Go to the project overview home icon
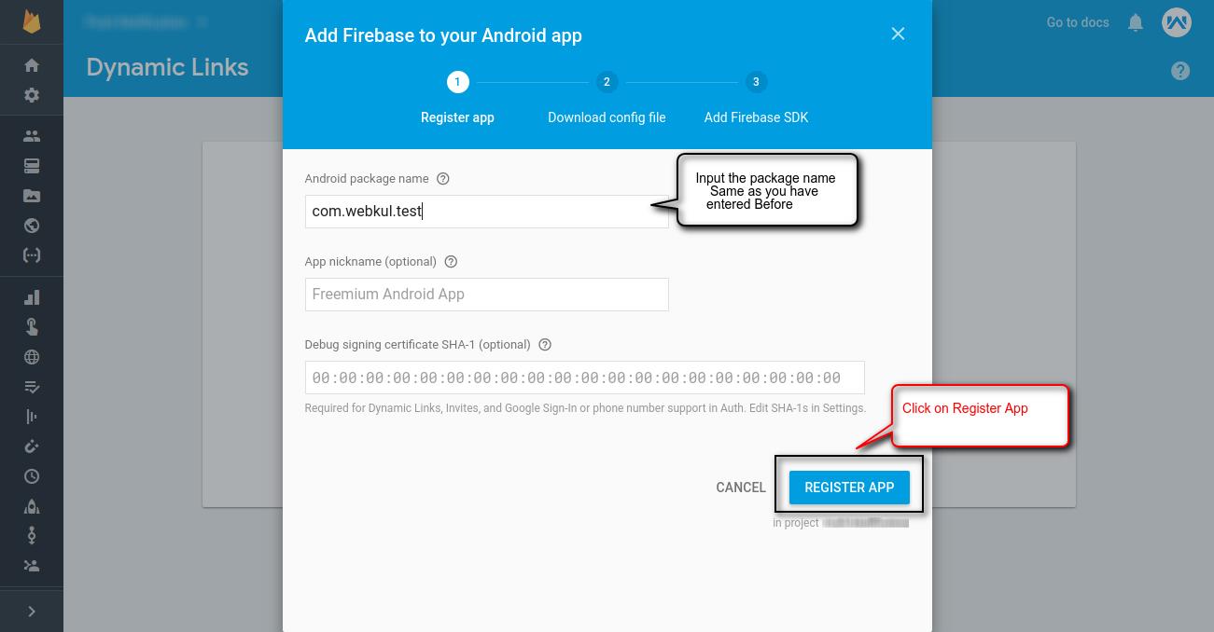Image resolution: width=1214 pixels, height=632 pixels. pos(32,65)
